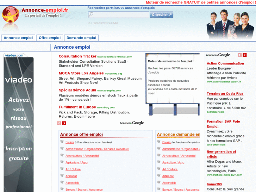Open Formation SAP Pole Emploi ad
Screen dimensions: 256x192
pyautogui.click(x=223, y=124)
